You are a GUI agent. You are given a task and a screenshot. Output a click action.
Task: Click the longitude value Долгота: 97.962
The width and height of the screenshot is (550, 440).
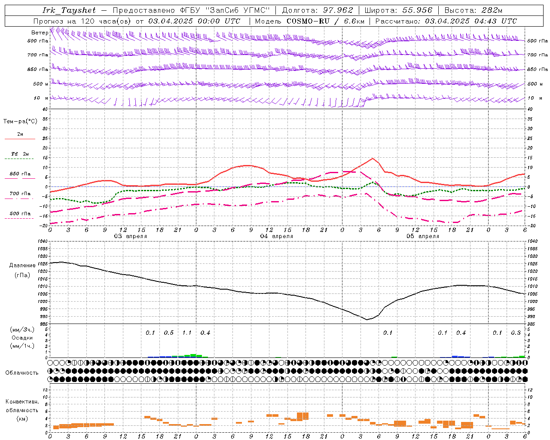pyautogui.click(x=318, y=10)
